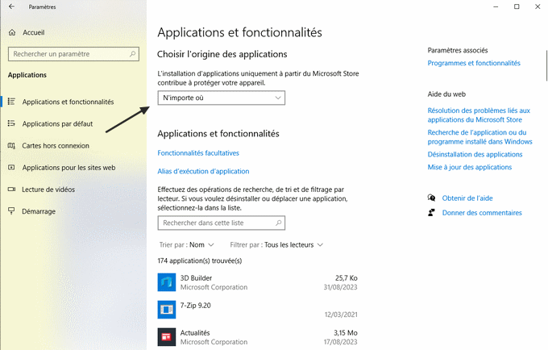The height and width of the screenshot is (350, 548).
Task: Open Applications par défaut section
Action: pyautogui.click(x=57, y=123)
